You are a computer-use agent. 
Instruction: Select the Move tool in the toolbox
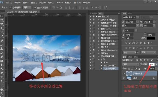(2, 16)
